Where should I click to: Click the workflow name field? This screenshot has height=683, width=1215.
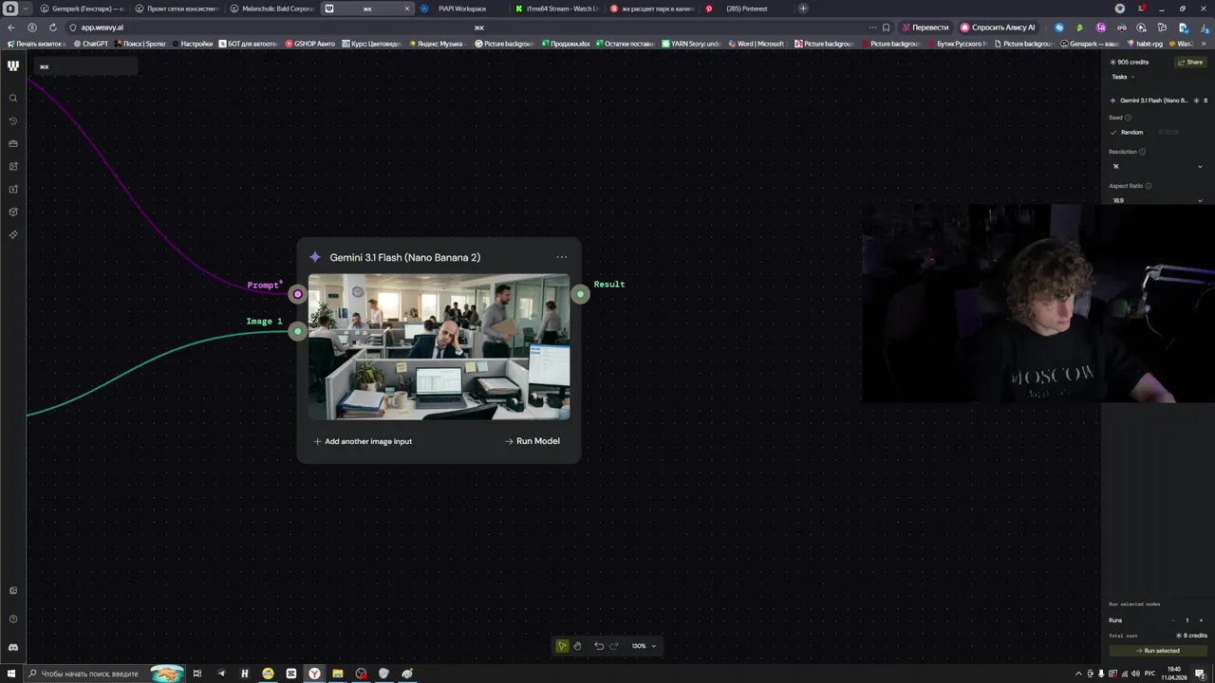pyautogui.click(x=85, y=66)
